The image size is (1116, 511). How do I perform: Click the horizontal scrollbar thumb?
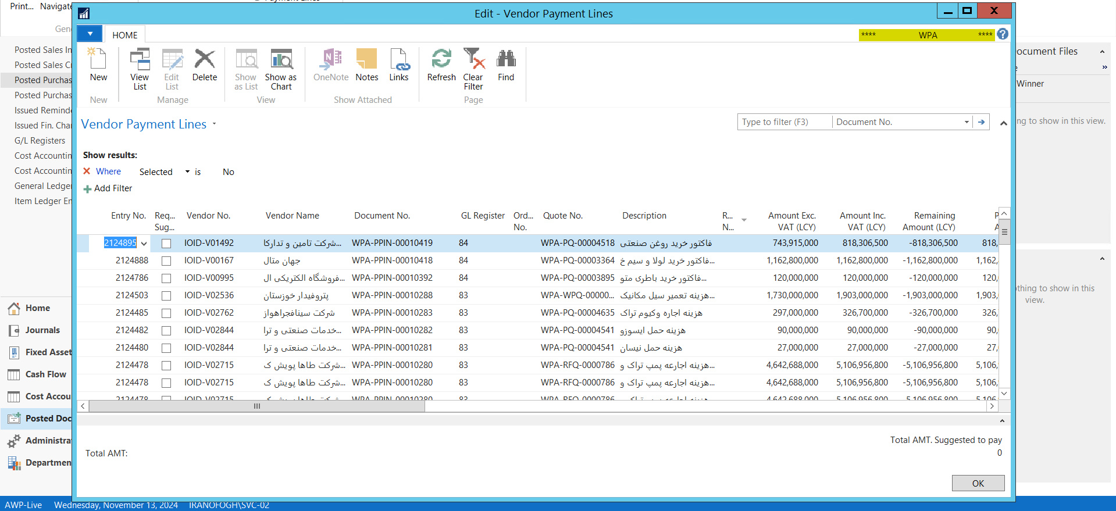click(x=256, y=406)
